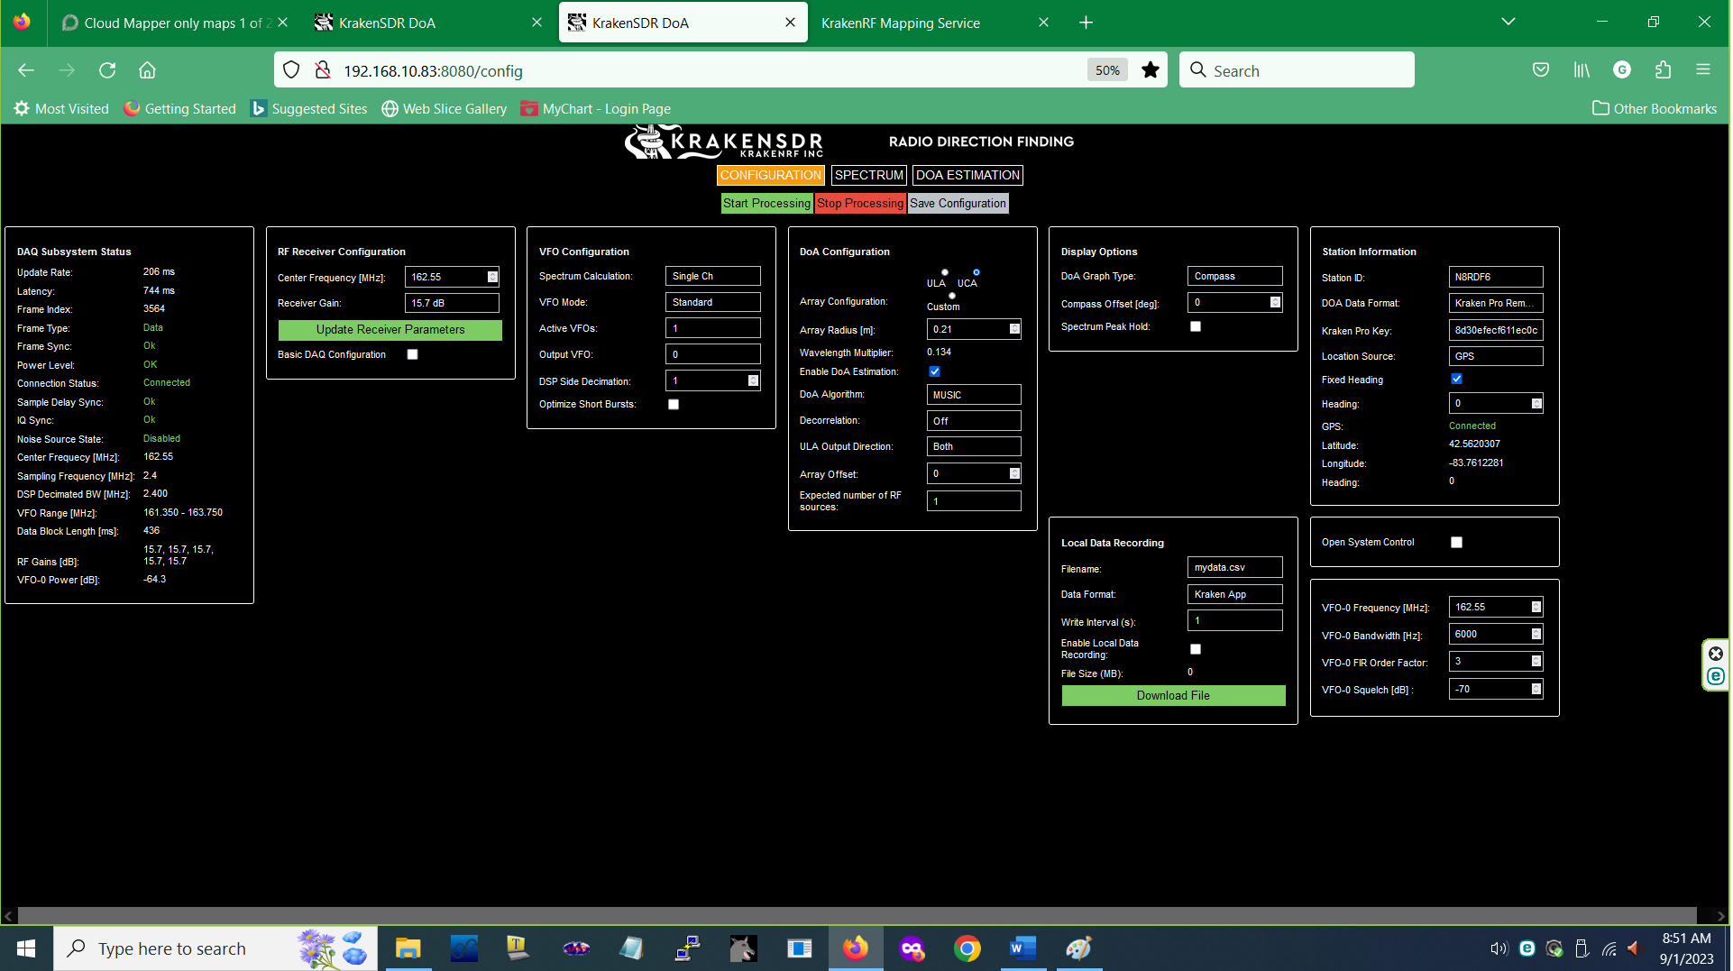Image resolution: width=1733 pixels, height=971 pixels.
Task: Close the side extension overlay X icon
Action: point(1716,654)
